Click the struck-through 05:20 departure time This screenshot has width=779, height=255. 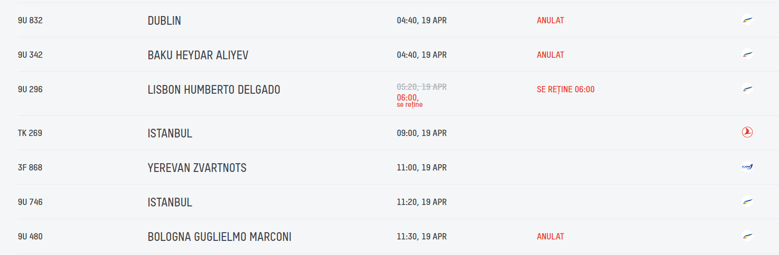tap(421, 87)
